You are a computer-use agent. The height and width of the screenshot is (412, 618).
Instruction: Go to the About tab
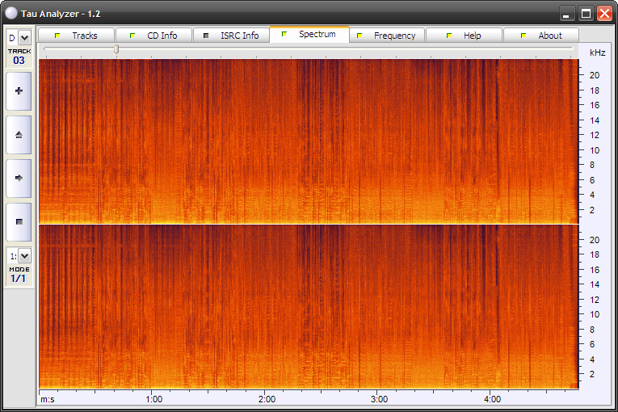(x=541, y=36)
